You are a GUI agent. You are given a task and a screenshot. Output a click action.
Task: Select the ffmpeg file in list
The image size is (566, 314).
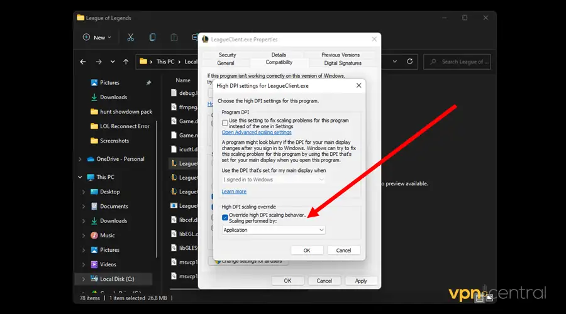click(x=184, y=107)
